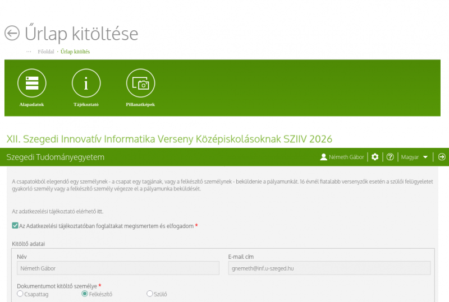Image resolution: width=449 pixels, height=302 pixels.
Task: Click the E-mail cím input field
Action: tap(329, 268)
